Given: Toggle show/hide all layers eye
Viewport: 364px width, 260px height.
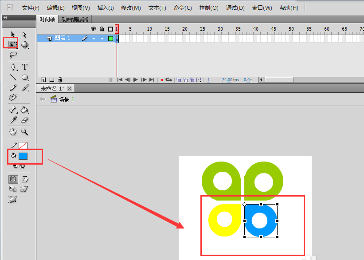Looking at the screenshot, I should point(93,29).
